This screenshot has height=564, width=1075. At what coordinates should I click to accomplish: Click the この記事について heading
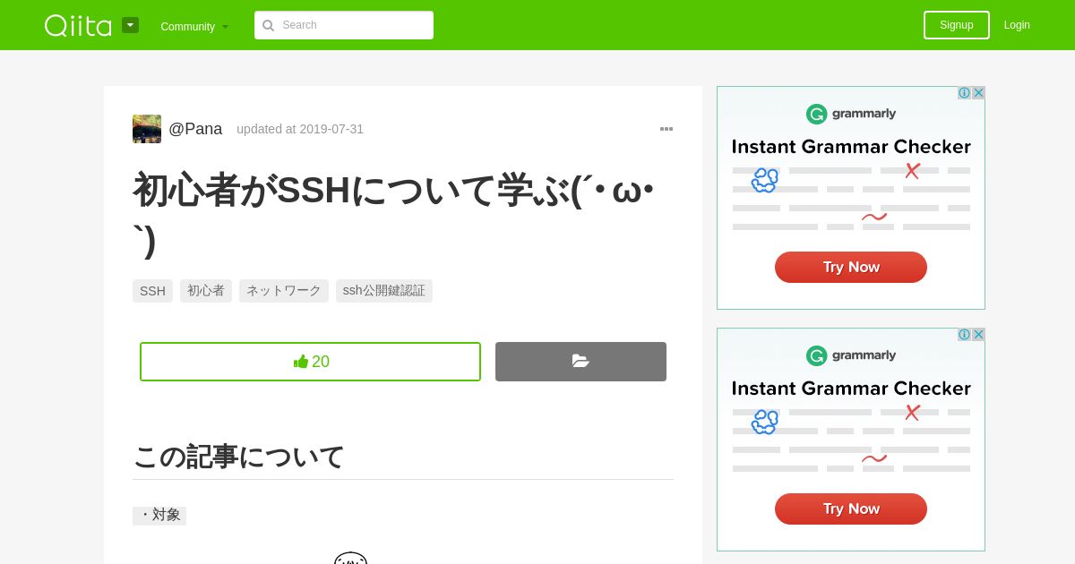pyautogui.click(x=238, y=457)
